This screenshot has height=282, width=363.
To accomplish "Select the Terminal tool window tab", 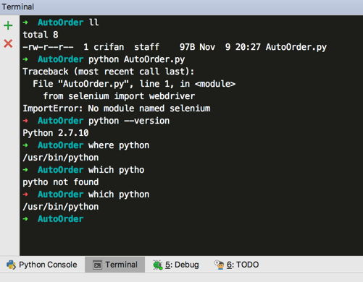I will point(115,265).
